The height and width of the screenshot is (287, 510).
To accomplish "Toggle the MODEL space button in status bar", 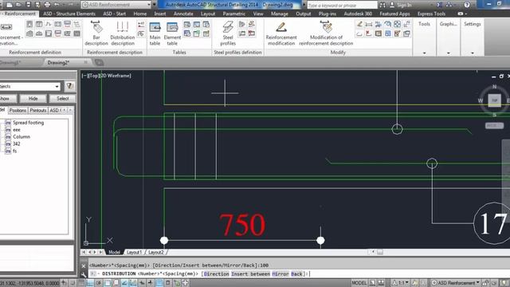I will 359,283.
